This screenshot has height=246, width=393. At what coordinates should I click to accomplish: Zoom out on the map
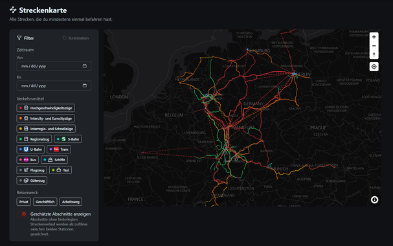tap(374, 46)
